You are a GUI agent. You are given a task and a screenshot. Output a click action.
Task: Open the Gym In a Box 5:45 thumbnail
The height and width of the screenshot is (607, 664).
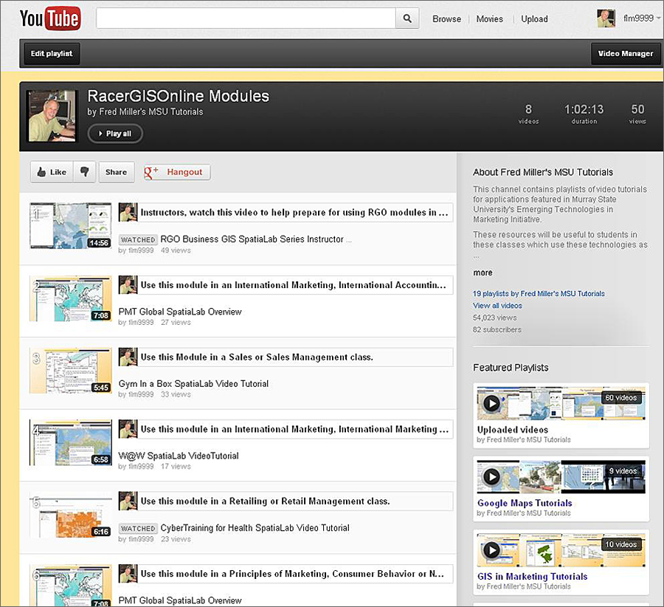point(71,370)
